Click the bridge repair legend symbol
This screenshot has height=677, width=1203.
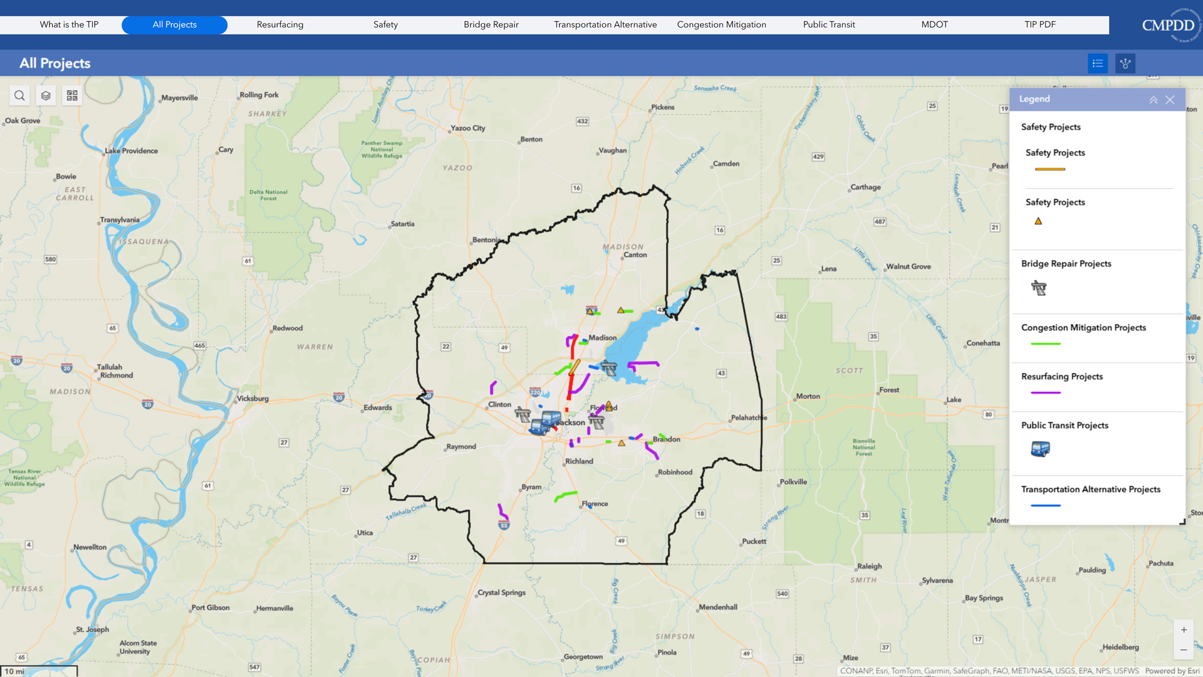pyautogui.click(x=1039, y=288)
